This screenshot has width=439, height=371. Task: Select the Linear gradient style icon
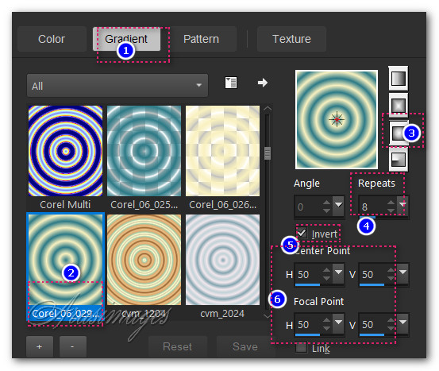click(x=399, y=78)
